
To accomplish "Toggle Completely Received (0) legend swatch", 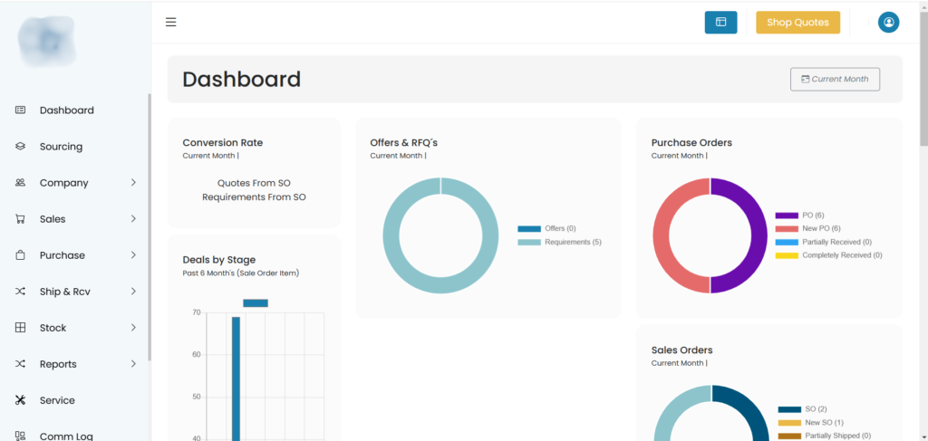I will tap(787, 255).
